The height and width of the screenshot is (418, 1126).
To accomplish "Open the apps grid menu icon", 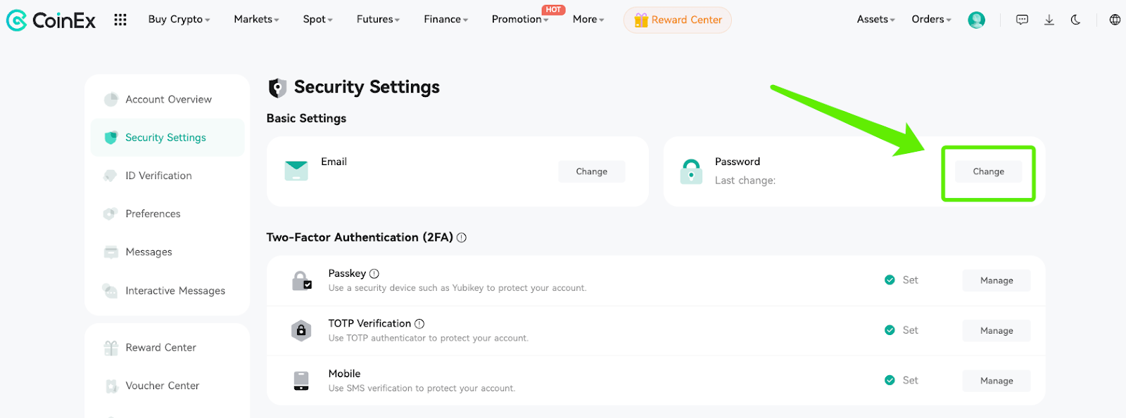I will click(120, 20).
